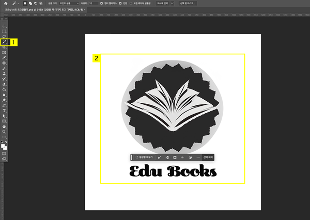Open more options in the contextual bar
310x220 pixels.
198,158
